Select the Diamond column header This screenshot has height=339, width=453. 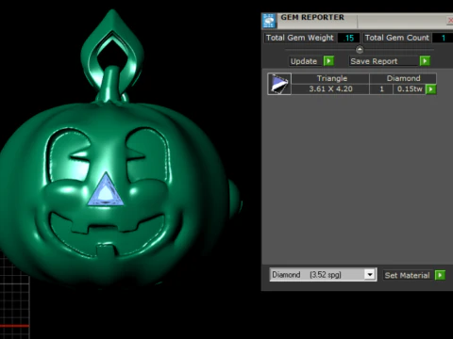pyautogui.click(x=403, y=78)
